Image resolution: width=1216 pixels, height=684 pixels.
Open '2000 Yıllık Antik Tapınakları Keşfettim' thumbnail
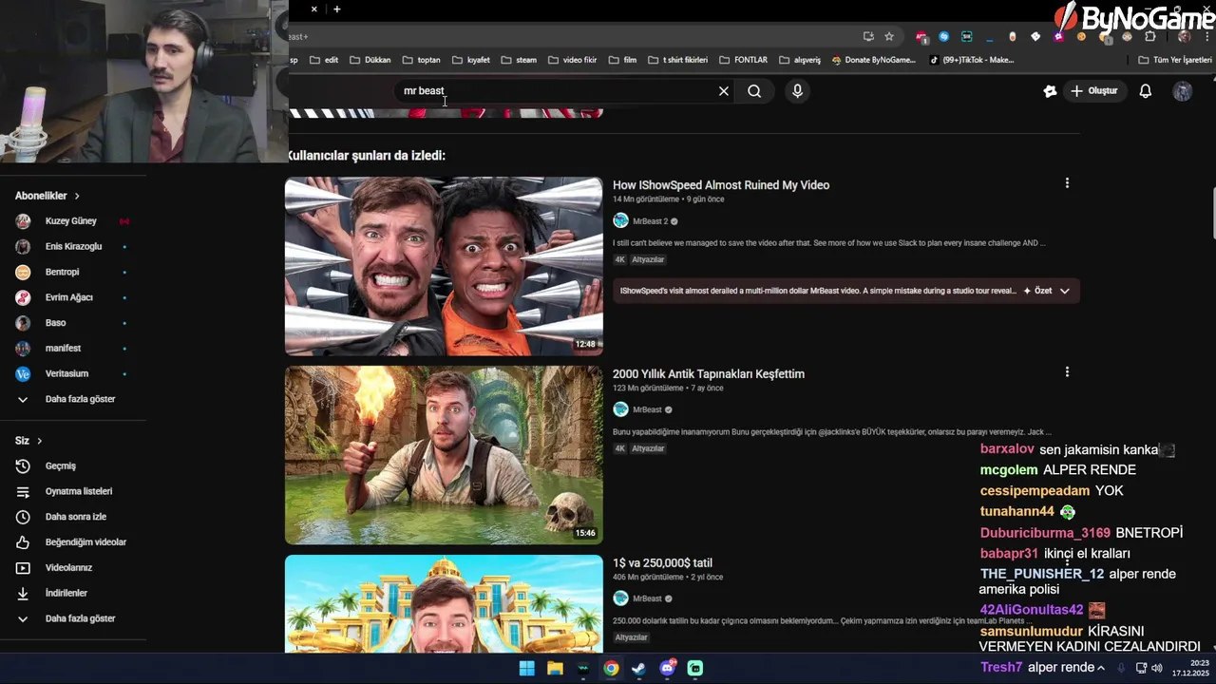click(444, 455)
